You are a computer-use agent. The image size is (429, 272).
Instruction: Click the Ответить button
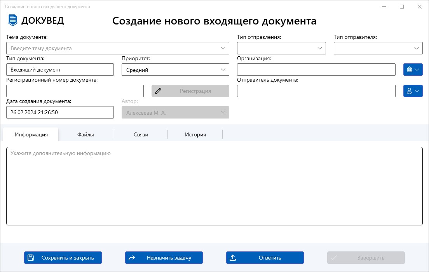click(x=265, y=257)
